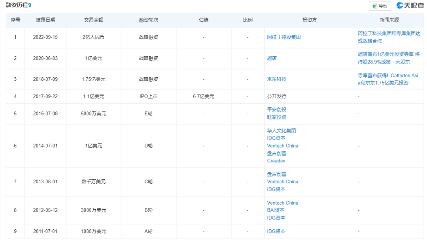The image size is (427, 240).
Task: Select valuation cell 6.7亿美元
Action: 204,97
